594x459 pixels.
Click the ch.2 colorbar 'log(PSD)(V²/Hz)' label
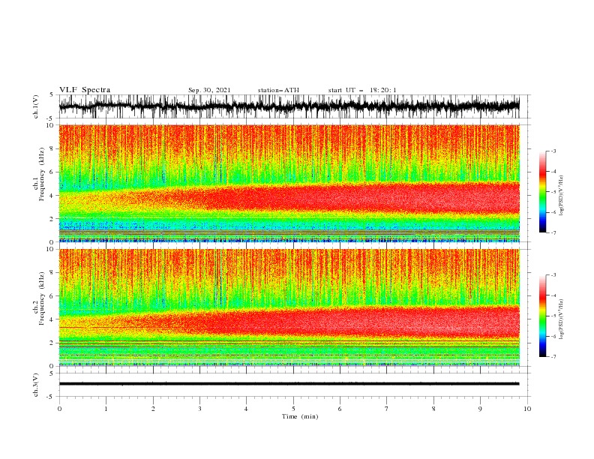[x=562, y=319]
